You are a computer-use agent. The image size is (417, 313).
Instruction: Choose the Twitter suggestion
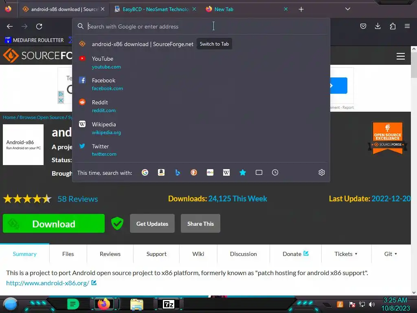pos(201,150)
